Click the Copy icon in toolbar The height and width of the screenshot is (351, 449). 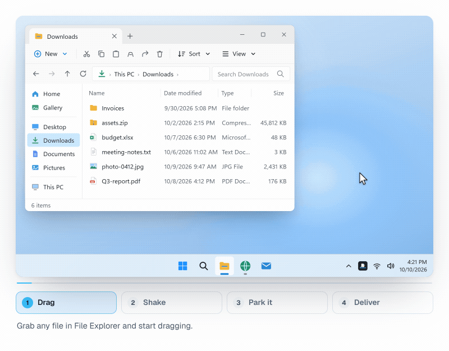coord(101,54)
